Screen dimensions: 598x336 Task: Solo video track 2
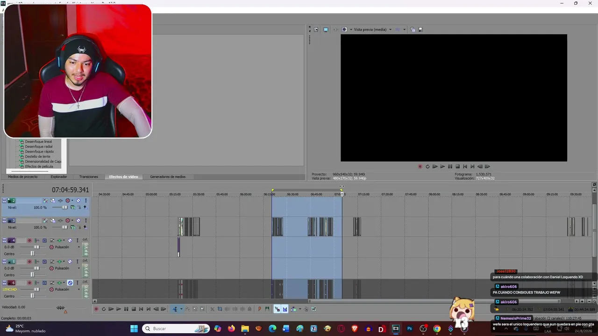pyautogui.click(x=85, y=201)
